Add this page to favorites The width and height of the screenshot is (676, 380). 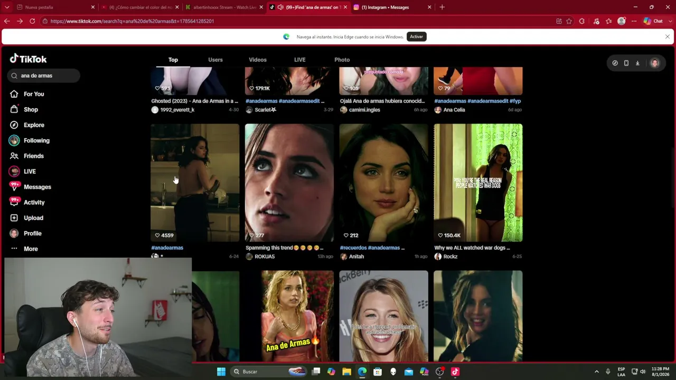(x=569, y=21)
